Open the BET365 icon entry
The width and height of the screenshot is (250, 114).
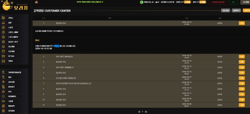click(3, 56)
